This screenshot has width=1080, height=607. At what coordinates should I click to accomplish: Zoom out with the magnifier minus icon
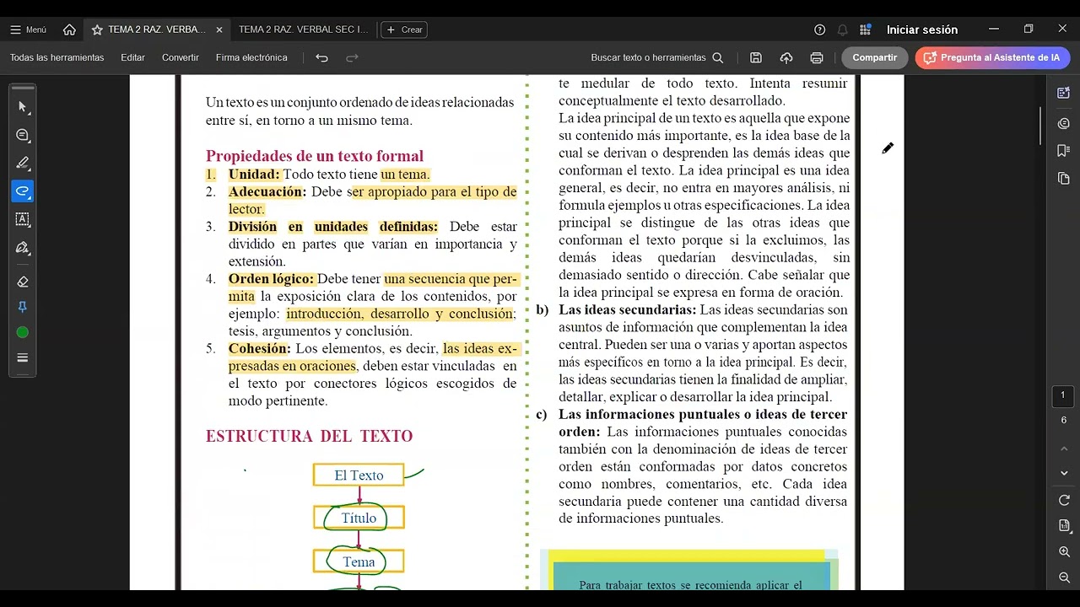pyautogui.click(x=1063, y=578)
